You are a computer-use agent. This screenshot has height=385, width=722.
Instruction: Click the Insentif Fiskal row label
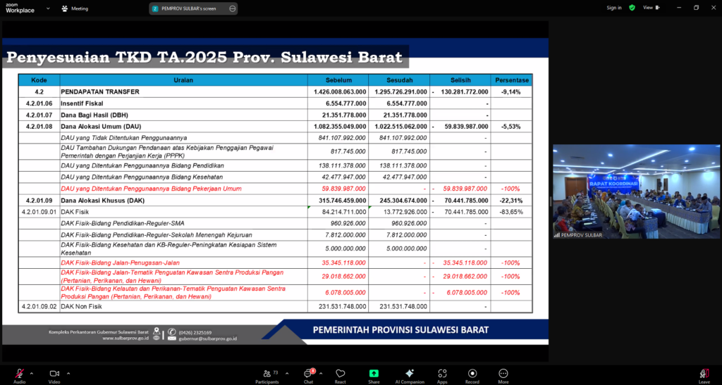click(82, 103)
